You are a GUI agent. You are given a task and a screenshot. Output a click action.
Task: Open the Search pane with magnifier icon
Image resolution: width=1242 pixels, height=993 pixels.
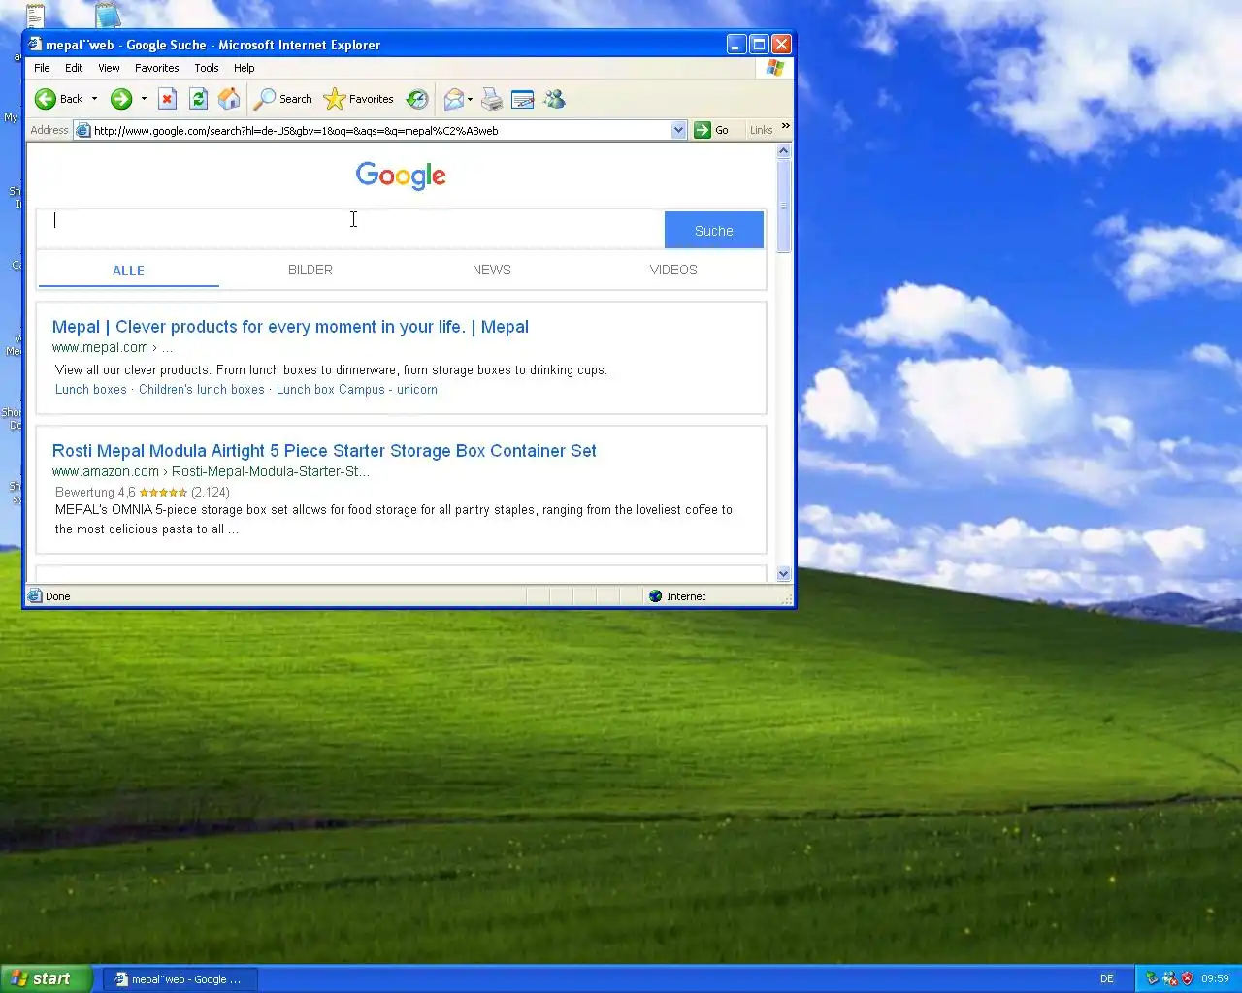264,99
